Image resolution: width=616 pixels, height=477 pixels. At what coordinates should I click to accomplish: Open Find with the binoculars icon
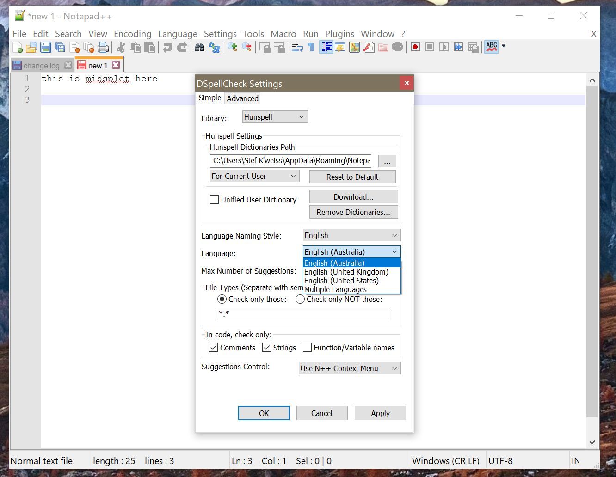pyautogui.click(x=200, y=47)
